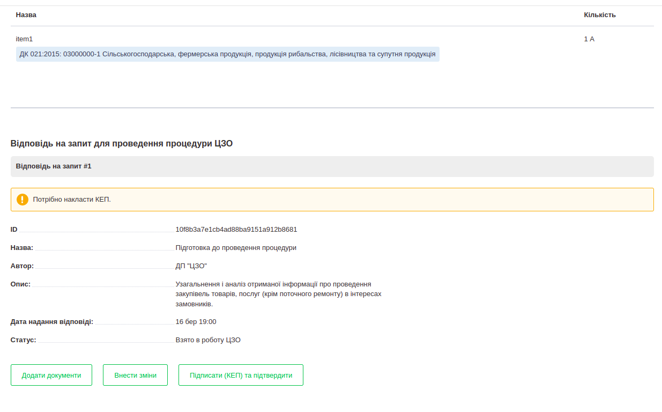Expand the 'Відповідь на запит #1' header
Viewport: 662px width, 412px height.
click(54, 166)
